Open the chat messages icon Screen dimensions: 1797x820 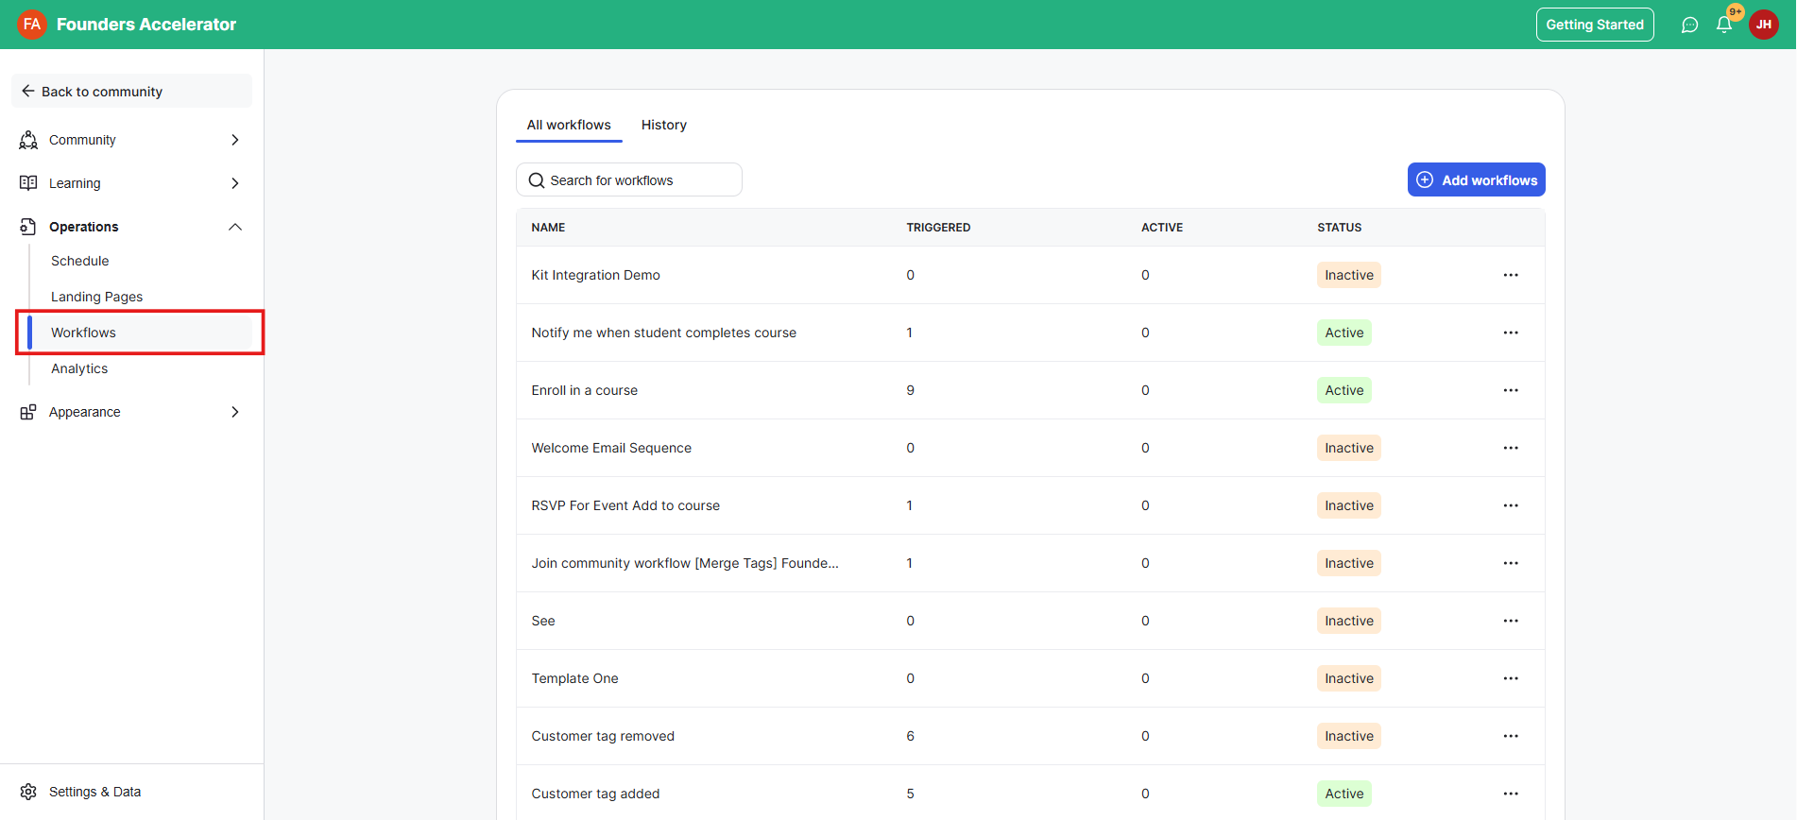1689,26
